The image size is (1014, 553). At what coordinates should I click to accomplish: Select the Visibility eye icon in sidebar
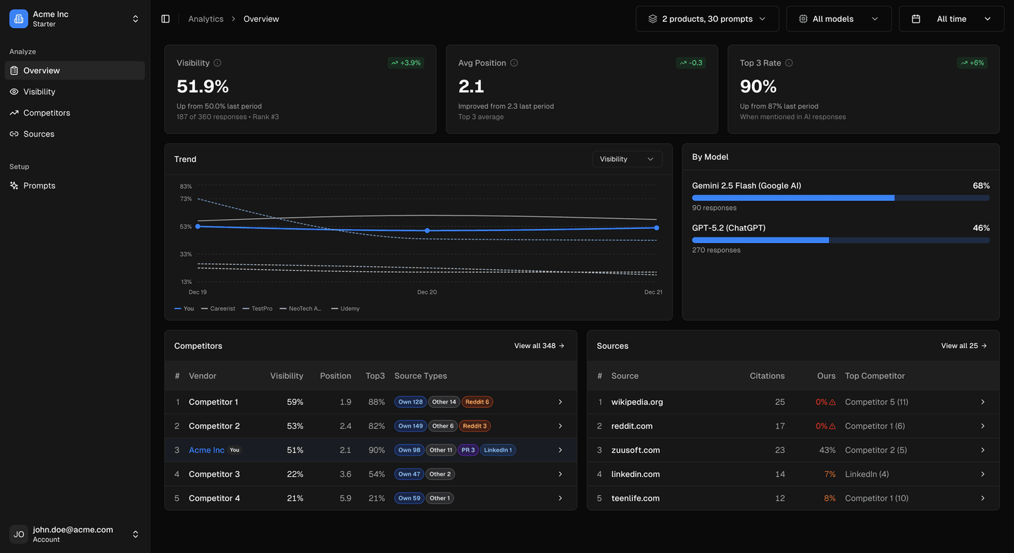[x=15, y=92]
